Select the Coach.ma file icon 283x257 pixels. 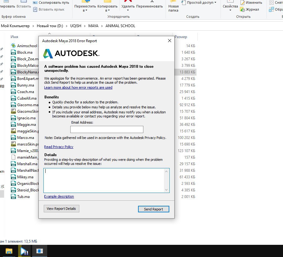(13, 92)
